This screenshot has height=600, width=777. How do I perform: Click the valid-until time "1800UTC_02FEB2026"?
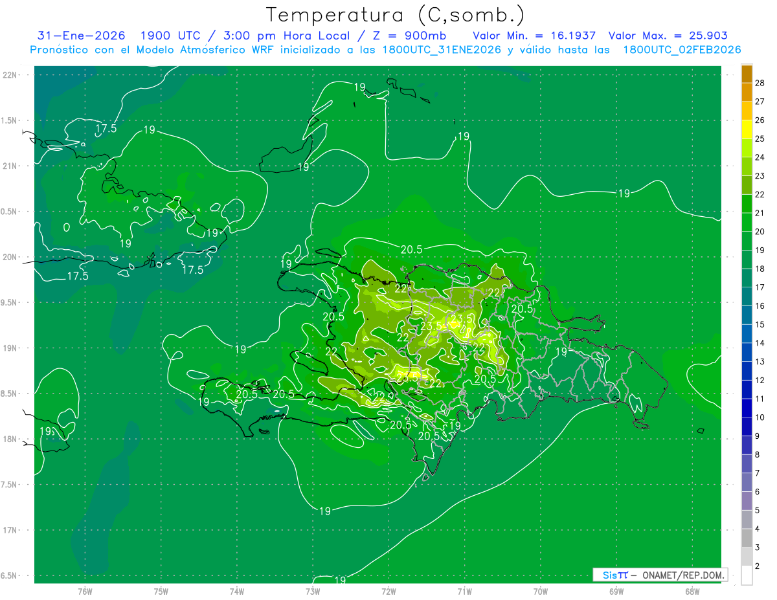[x=682, y=50]
